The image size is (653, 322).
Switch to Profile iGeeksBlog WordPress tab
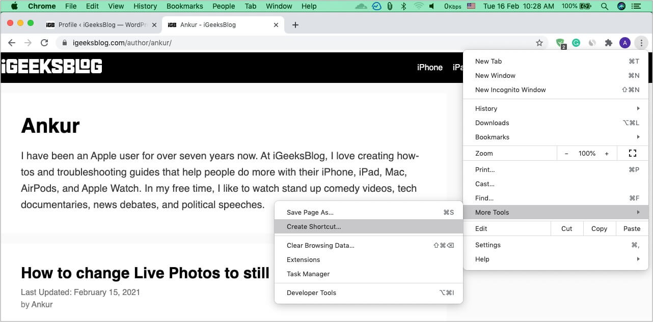point(100,25)
